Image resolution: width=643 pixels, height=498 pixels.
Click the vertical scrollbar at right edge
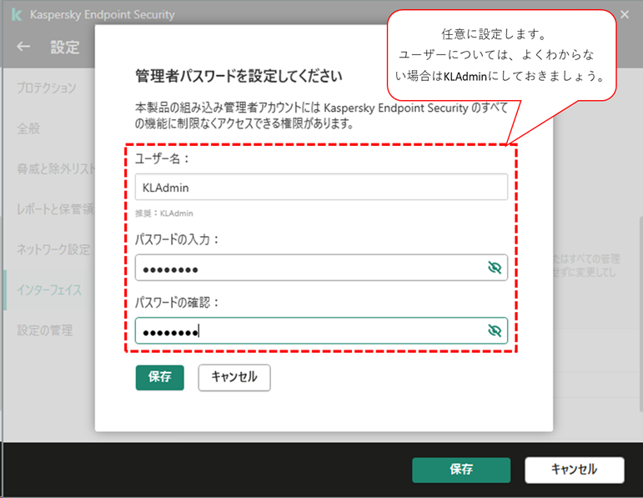tap(640, 314)
